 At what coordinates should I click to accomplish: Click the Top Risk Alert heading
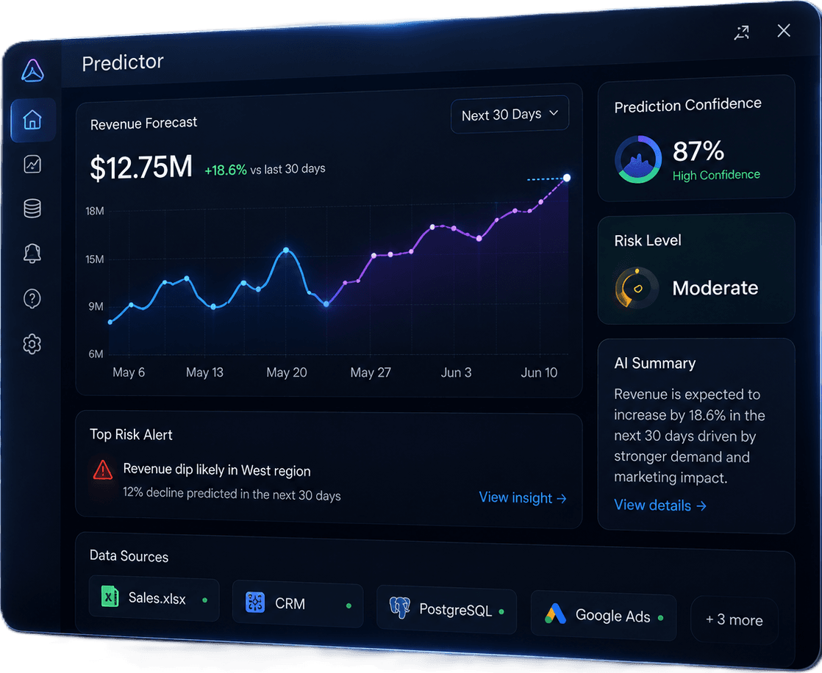click(x=131, y=435)
